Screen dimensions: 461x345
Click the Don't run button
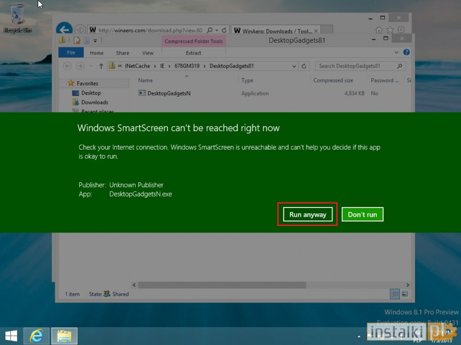[362, 214]
